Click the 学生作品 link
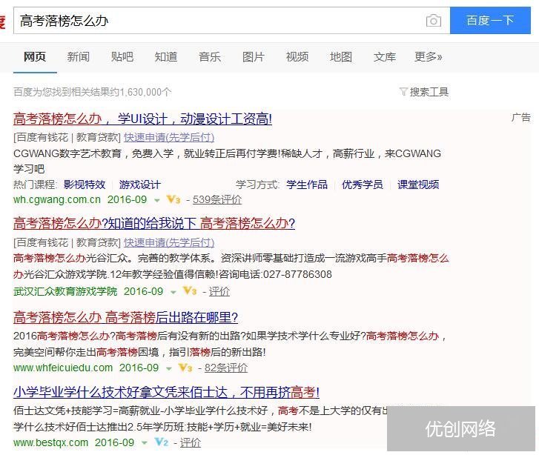This screenshot has height=455, width=539. coord(307,185)
